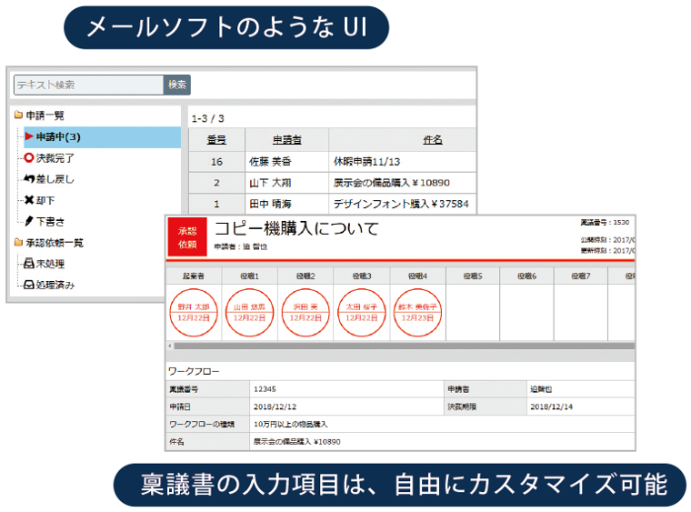Click the return arrow icon for 差し戻し
691x512 pixels.
[x=29, y=179]
